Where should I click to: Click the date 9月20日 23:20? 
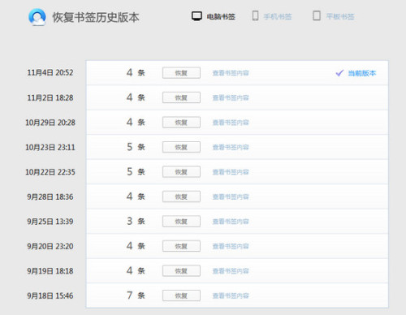(x=50, y=246)
